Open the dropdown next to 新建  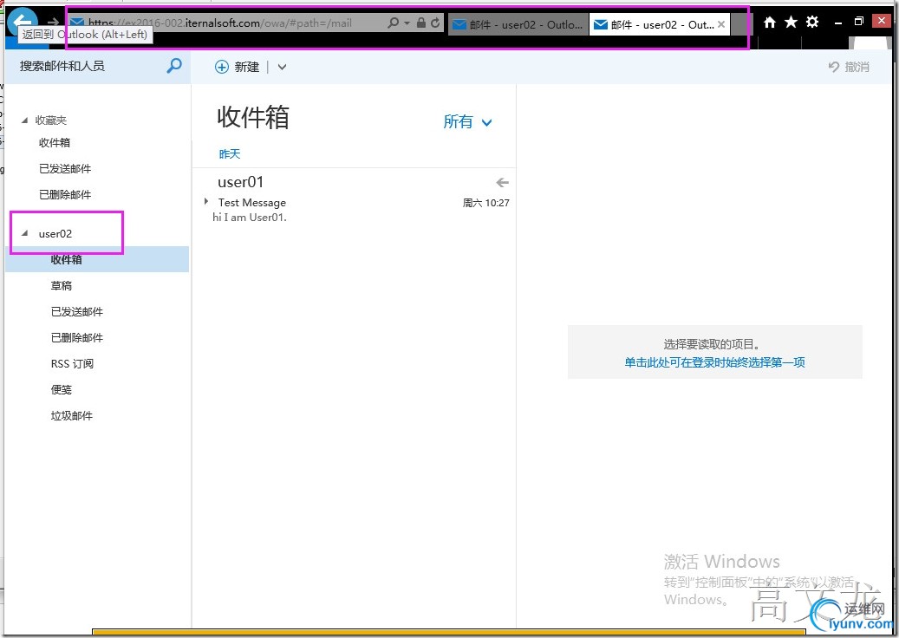click(282, 67)
